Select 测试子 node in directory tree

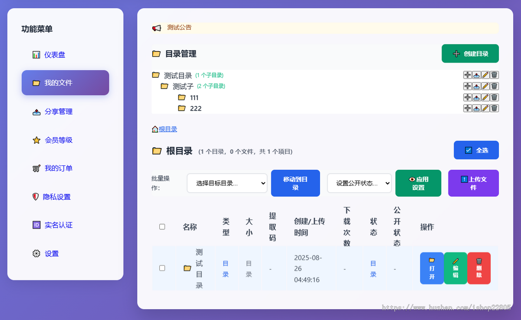click(183, 86)
